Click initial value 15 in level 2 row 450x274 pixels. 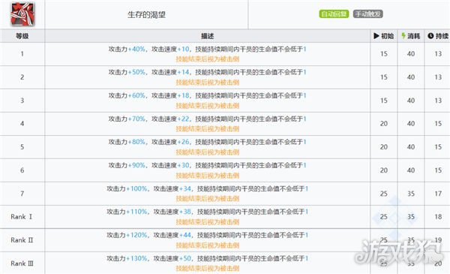click(x=384, y=77)
